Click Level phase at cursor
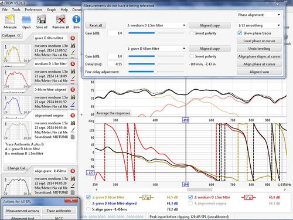The image size is (293, 220). click(x=259, y=41)
